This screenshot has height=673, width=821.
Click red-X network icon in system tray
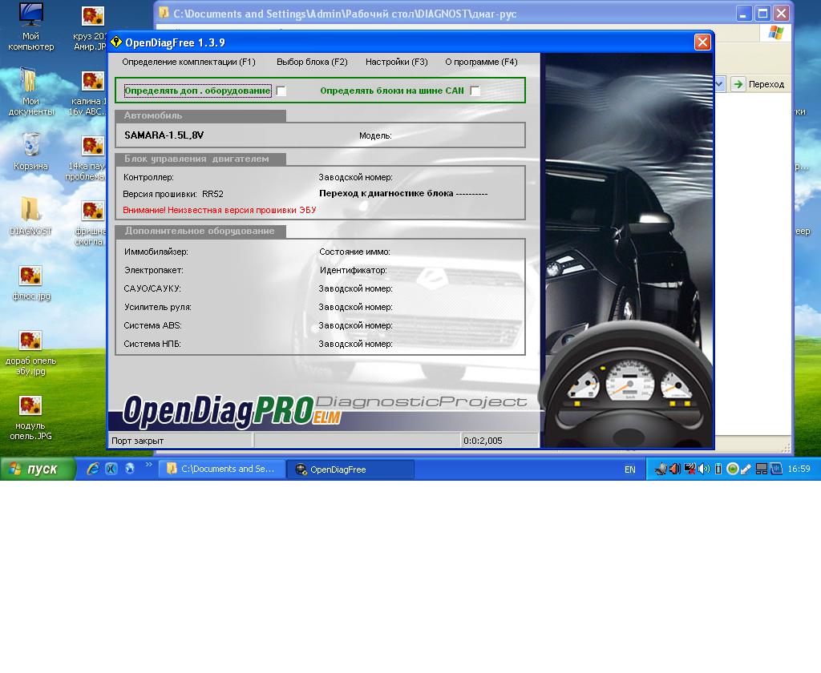click(690, 469)
